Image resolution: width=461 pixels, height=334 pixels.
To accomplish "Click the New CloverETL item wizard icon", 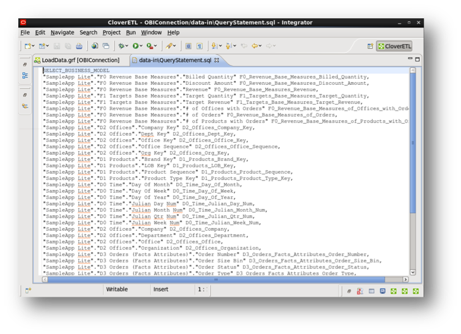I will click(x=42, y=46).
